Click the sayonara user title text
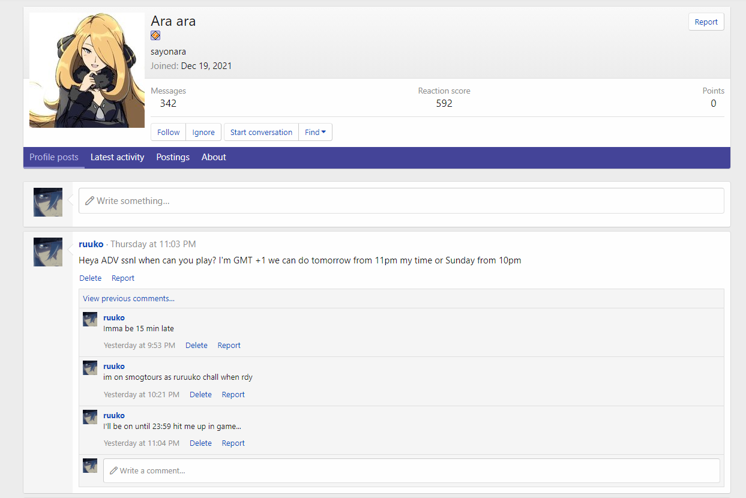746x498 pixels. [x=169, y=52]
